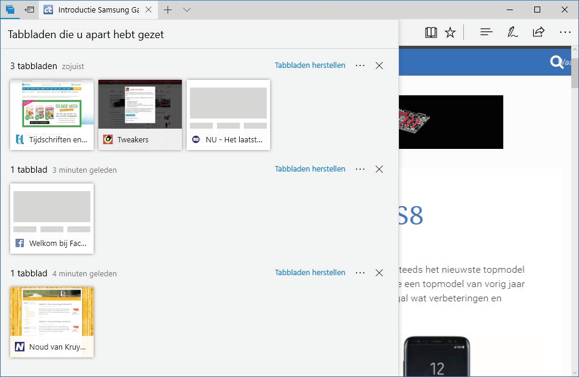Open the Hub icon
579x377 pixels.
(486, 32)
